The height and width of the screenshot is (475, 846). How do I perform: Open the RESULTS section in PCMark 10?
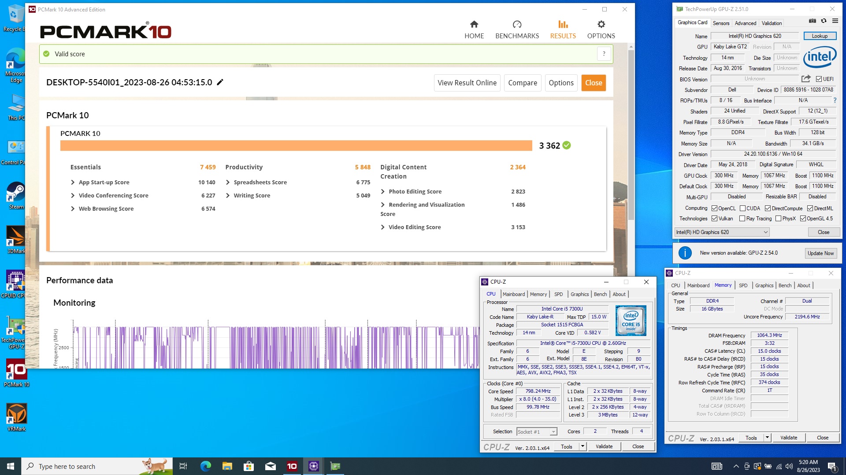click(x=563, y=29)
